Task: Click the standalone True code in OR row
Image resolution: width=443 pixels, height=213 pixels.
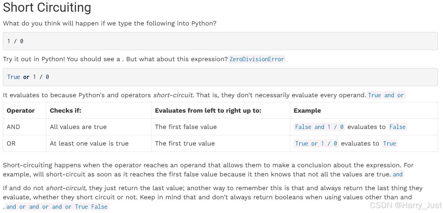Action: (x=389, y=144)
